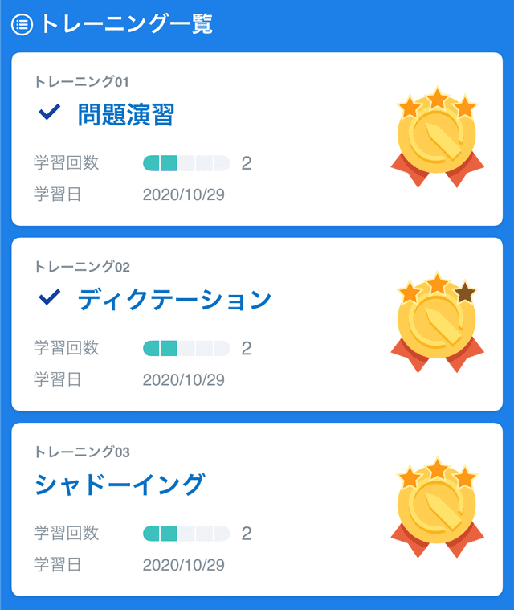Click the list icon beside トレーニング一覧
Viewport: 514px width, 610px height.
22,24
